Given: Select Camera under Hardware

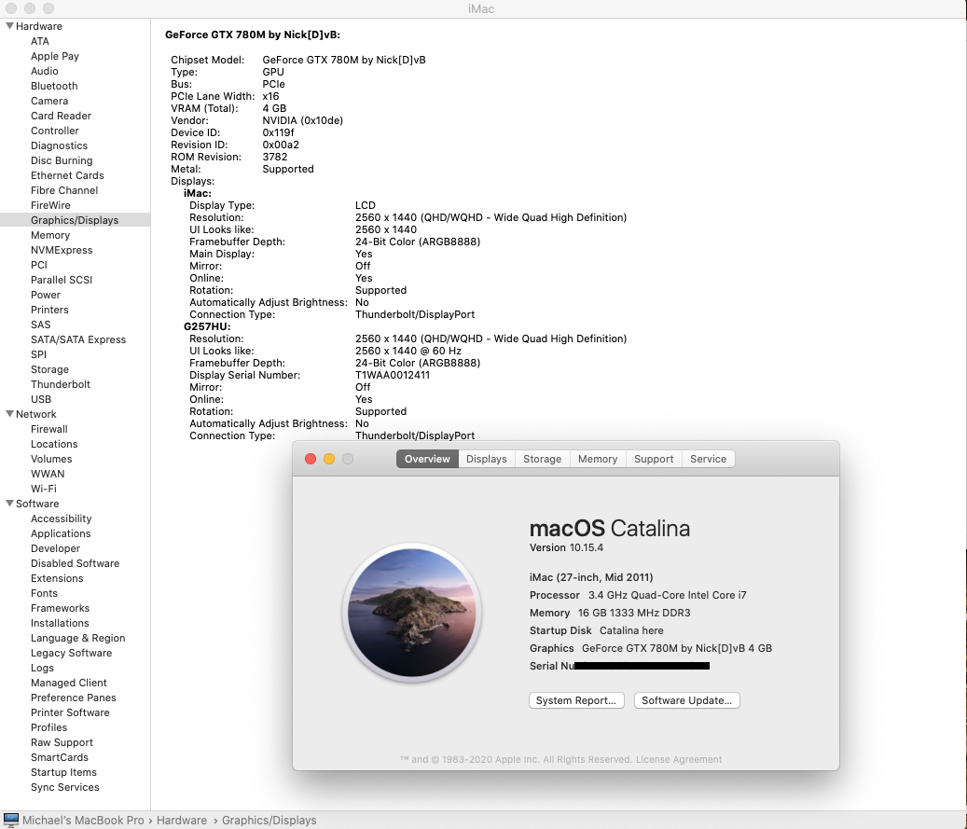Looking at the screenshot, I should click(x=49, y=101).
